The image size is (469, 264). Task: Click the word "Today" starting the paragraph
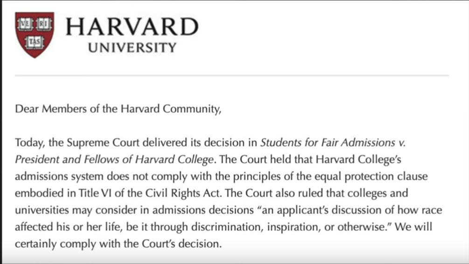(30, 143)
